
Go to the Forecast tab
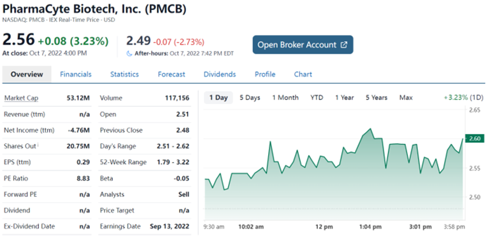point(171,74)
